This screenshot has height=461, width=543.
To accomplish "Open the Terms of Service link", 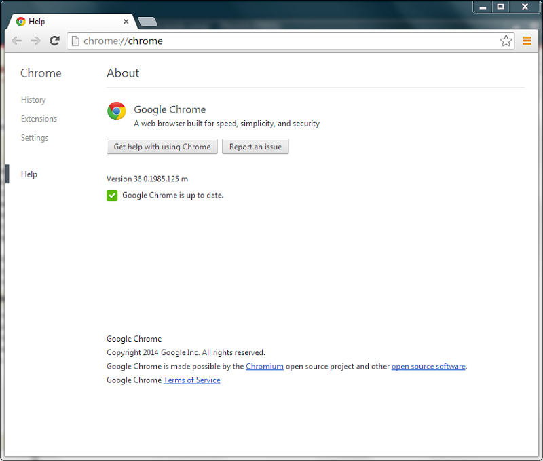I will [x=192, y=380].
